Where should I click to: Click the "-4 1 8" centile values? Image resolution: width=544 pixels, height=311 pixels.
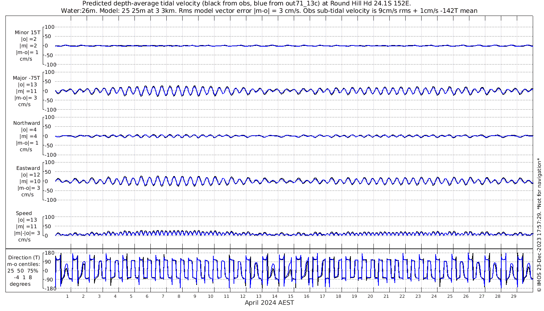[24, 277]
